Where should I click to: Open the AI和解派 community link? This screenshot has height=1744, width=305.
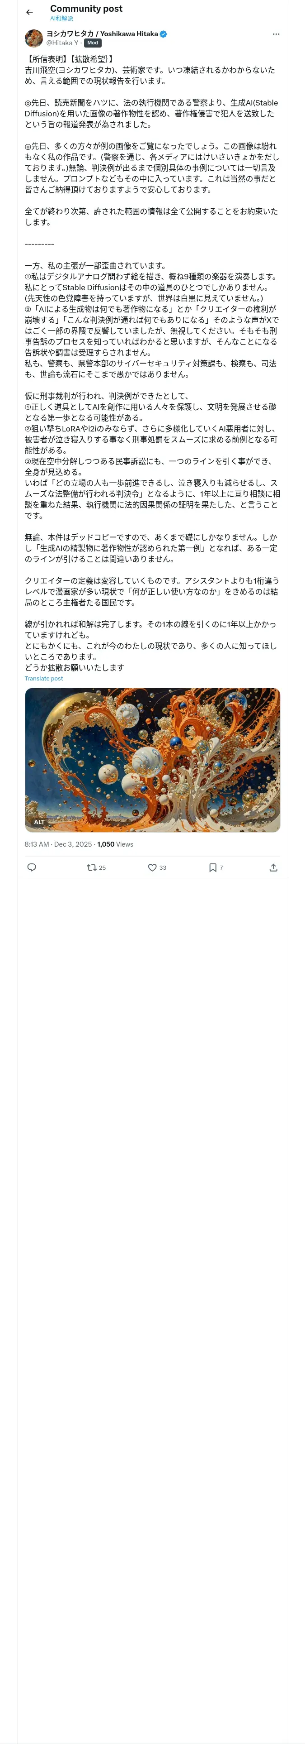tap(61, 19)
